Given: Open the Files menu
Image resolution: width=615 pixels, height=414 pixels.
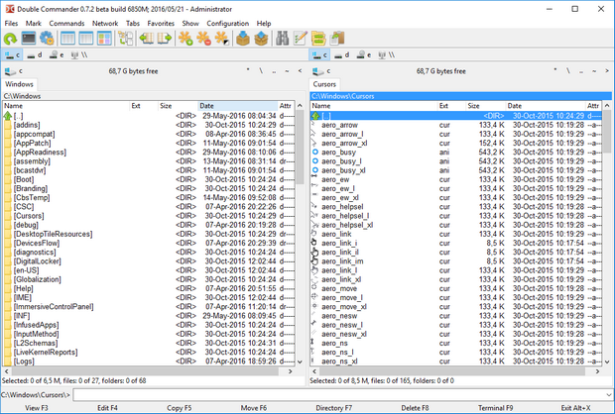Looking at the screenshot, I should point(11,24).
